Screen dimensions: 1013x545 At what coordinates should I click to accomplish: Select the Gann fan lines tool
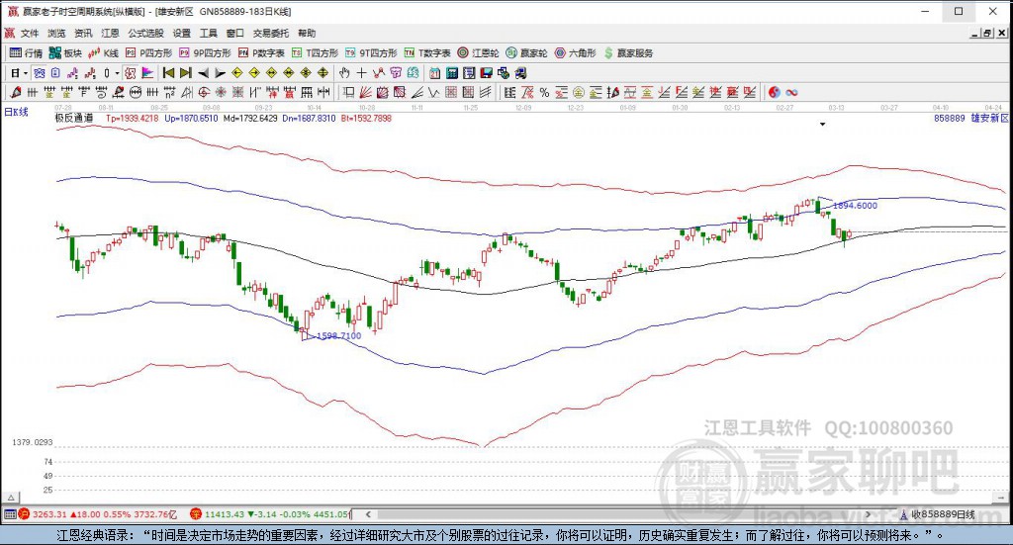click(x=365, y=92)
